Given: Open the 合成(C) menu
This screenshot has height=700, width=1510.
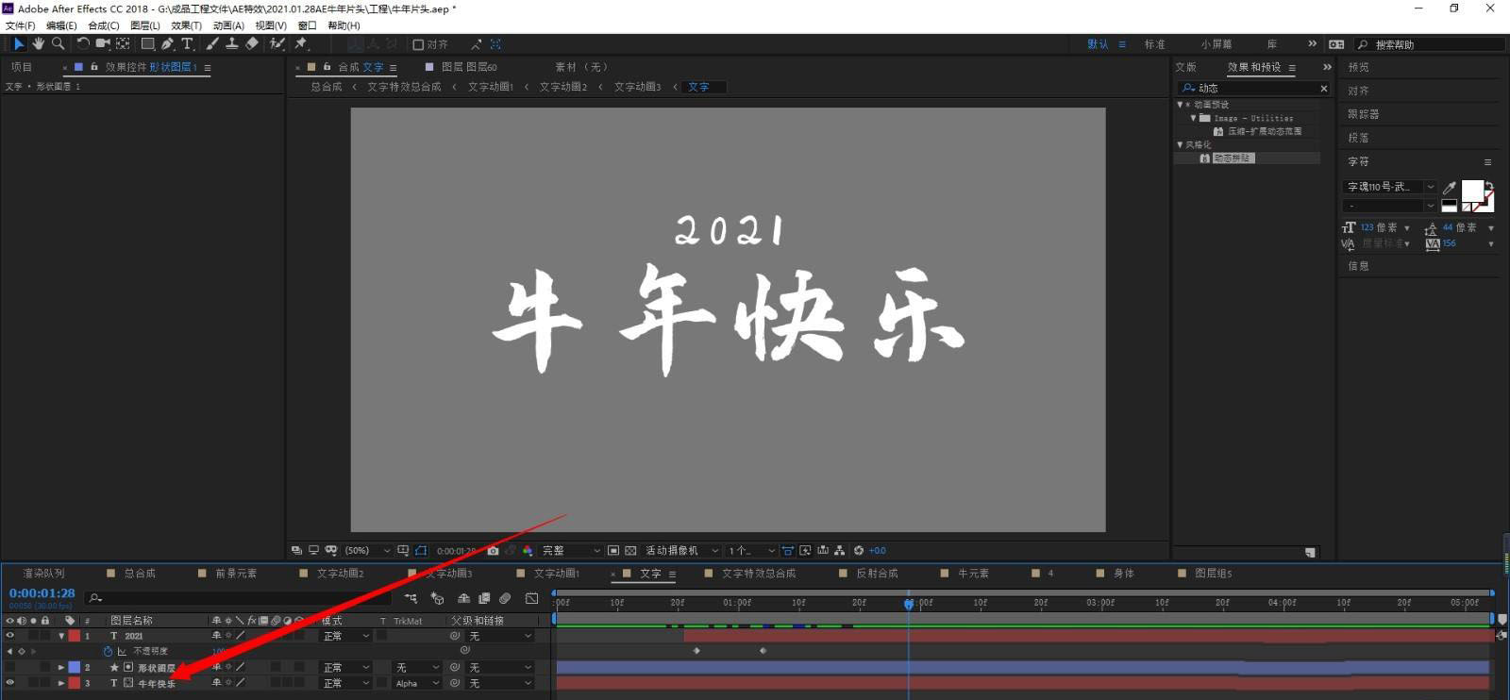Looking at the screenshot, I should click(x=104, y=25).
